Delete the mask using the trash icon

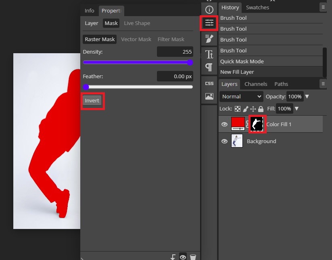pos(193,256)
